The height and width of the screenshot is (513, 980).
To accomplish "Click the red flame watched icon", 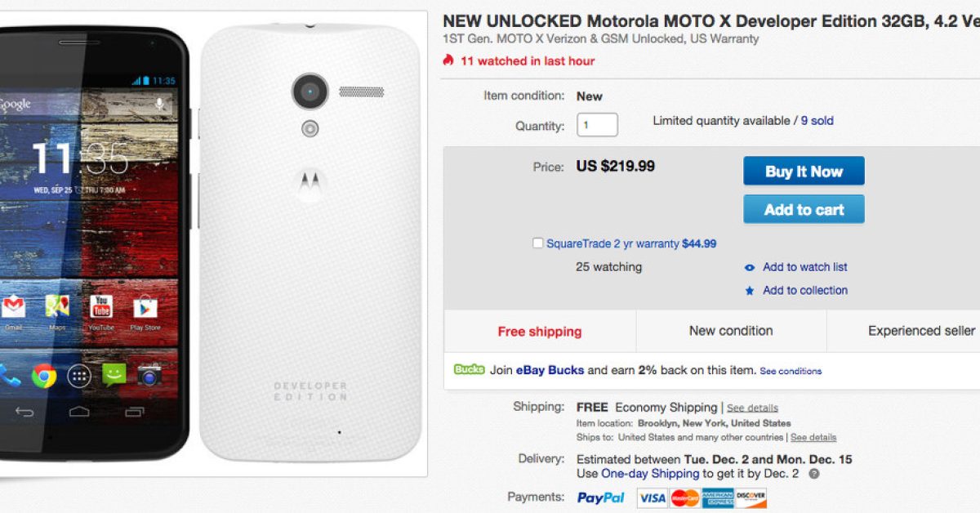I will click(448, 60).
